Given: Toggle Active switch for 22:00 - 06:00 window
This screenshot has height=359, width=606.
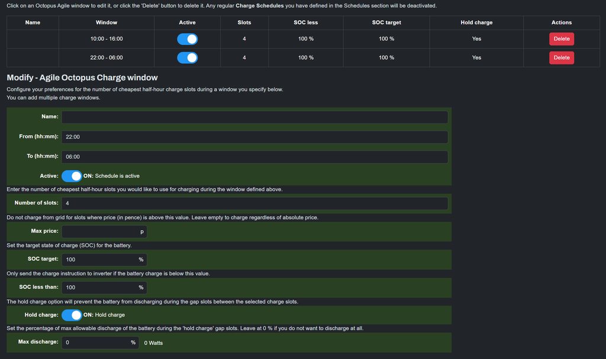Looking at the screenshot, I should (x=187, y=58).
